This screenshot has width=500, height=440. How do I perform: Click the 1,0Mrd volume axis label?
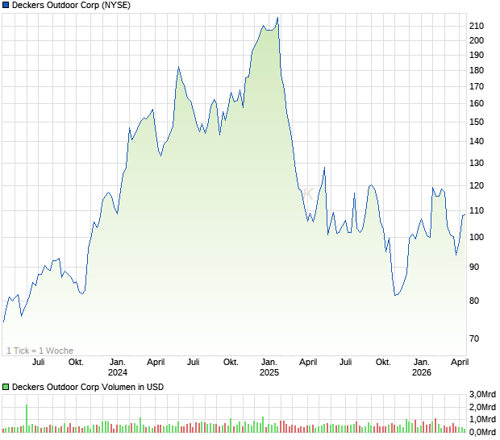click(x=482, y=419)
